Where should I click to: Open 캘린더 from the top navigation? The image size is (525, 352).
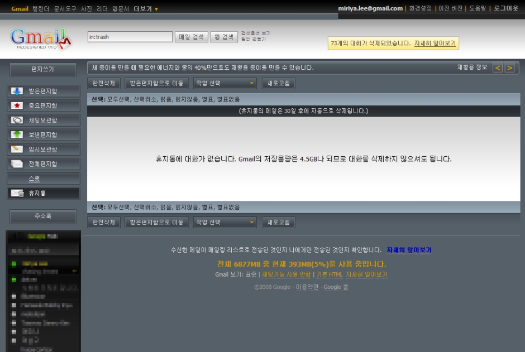[x=41, y=9]
